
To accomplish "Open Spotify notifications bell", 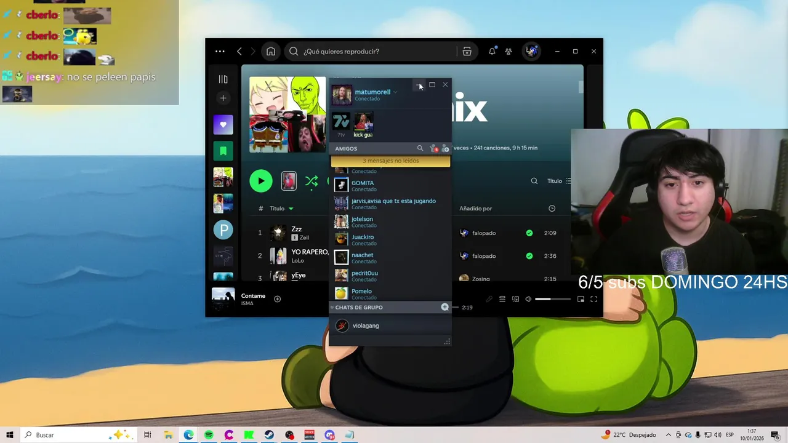I will click(x=492, y=52).
